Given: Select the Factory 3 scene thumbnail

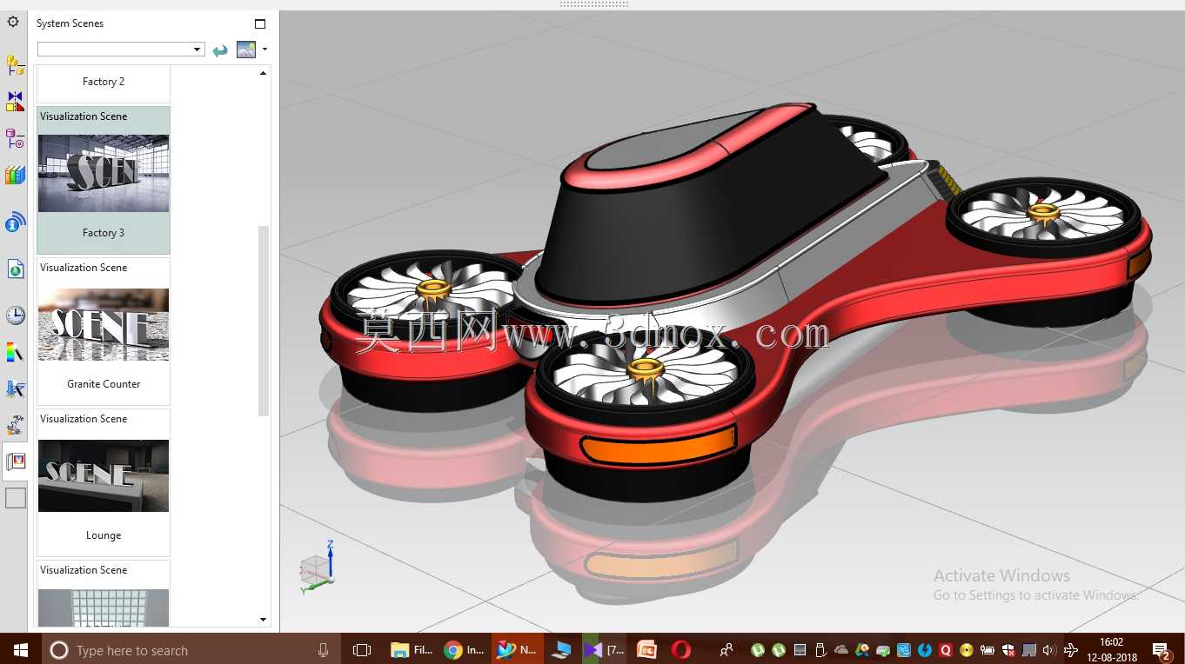Looking at the screenshot, I should (x=104, y=173).
